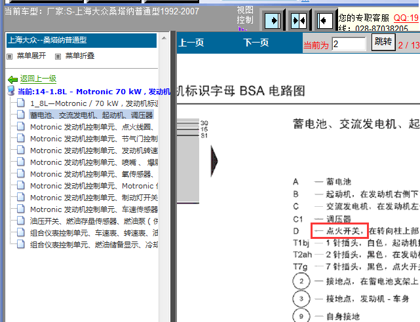Click the black triangle arrow in diagram
Viewport: 420px width, 322px height.
tap(214, 161)
